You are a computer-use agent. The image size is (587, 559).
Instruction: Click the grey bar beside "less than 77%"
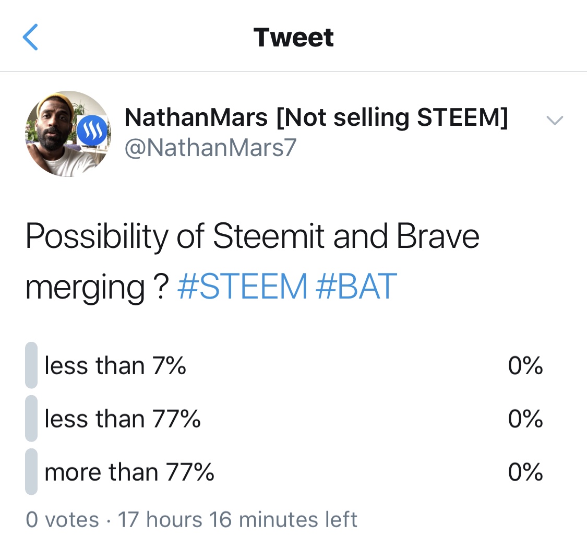[x=31, y=419]
